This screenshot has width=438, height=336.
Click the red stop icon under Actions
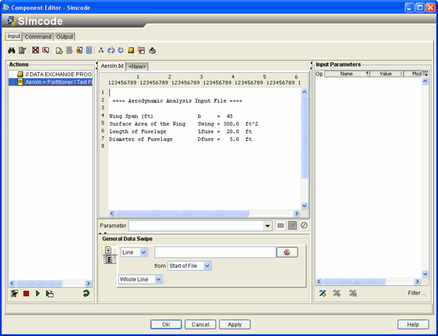pyautogui.click(x=26, y=294)
